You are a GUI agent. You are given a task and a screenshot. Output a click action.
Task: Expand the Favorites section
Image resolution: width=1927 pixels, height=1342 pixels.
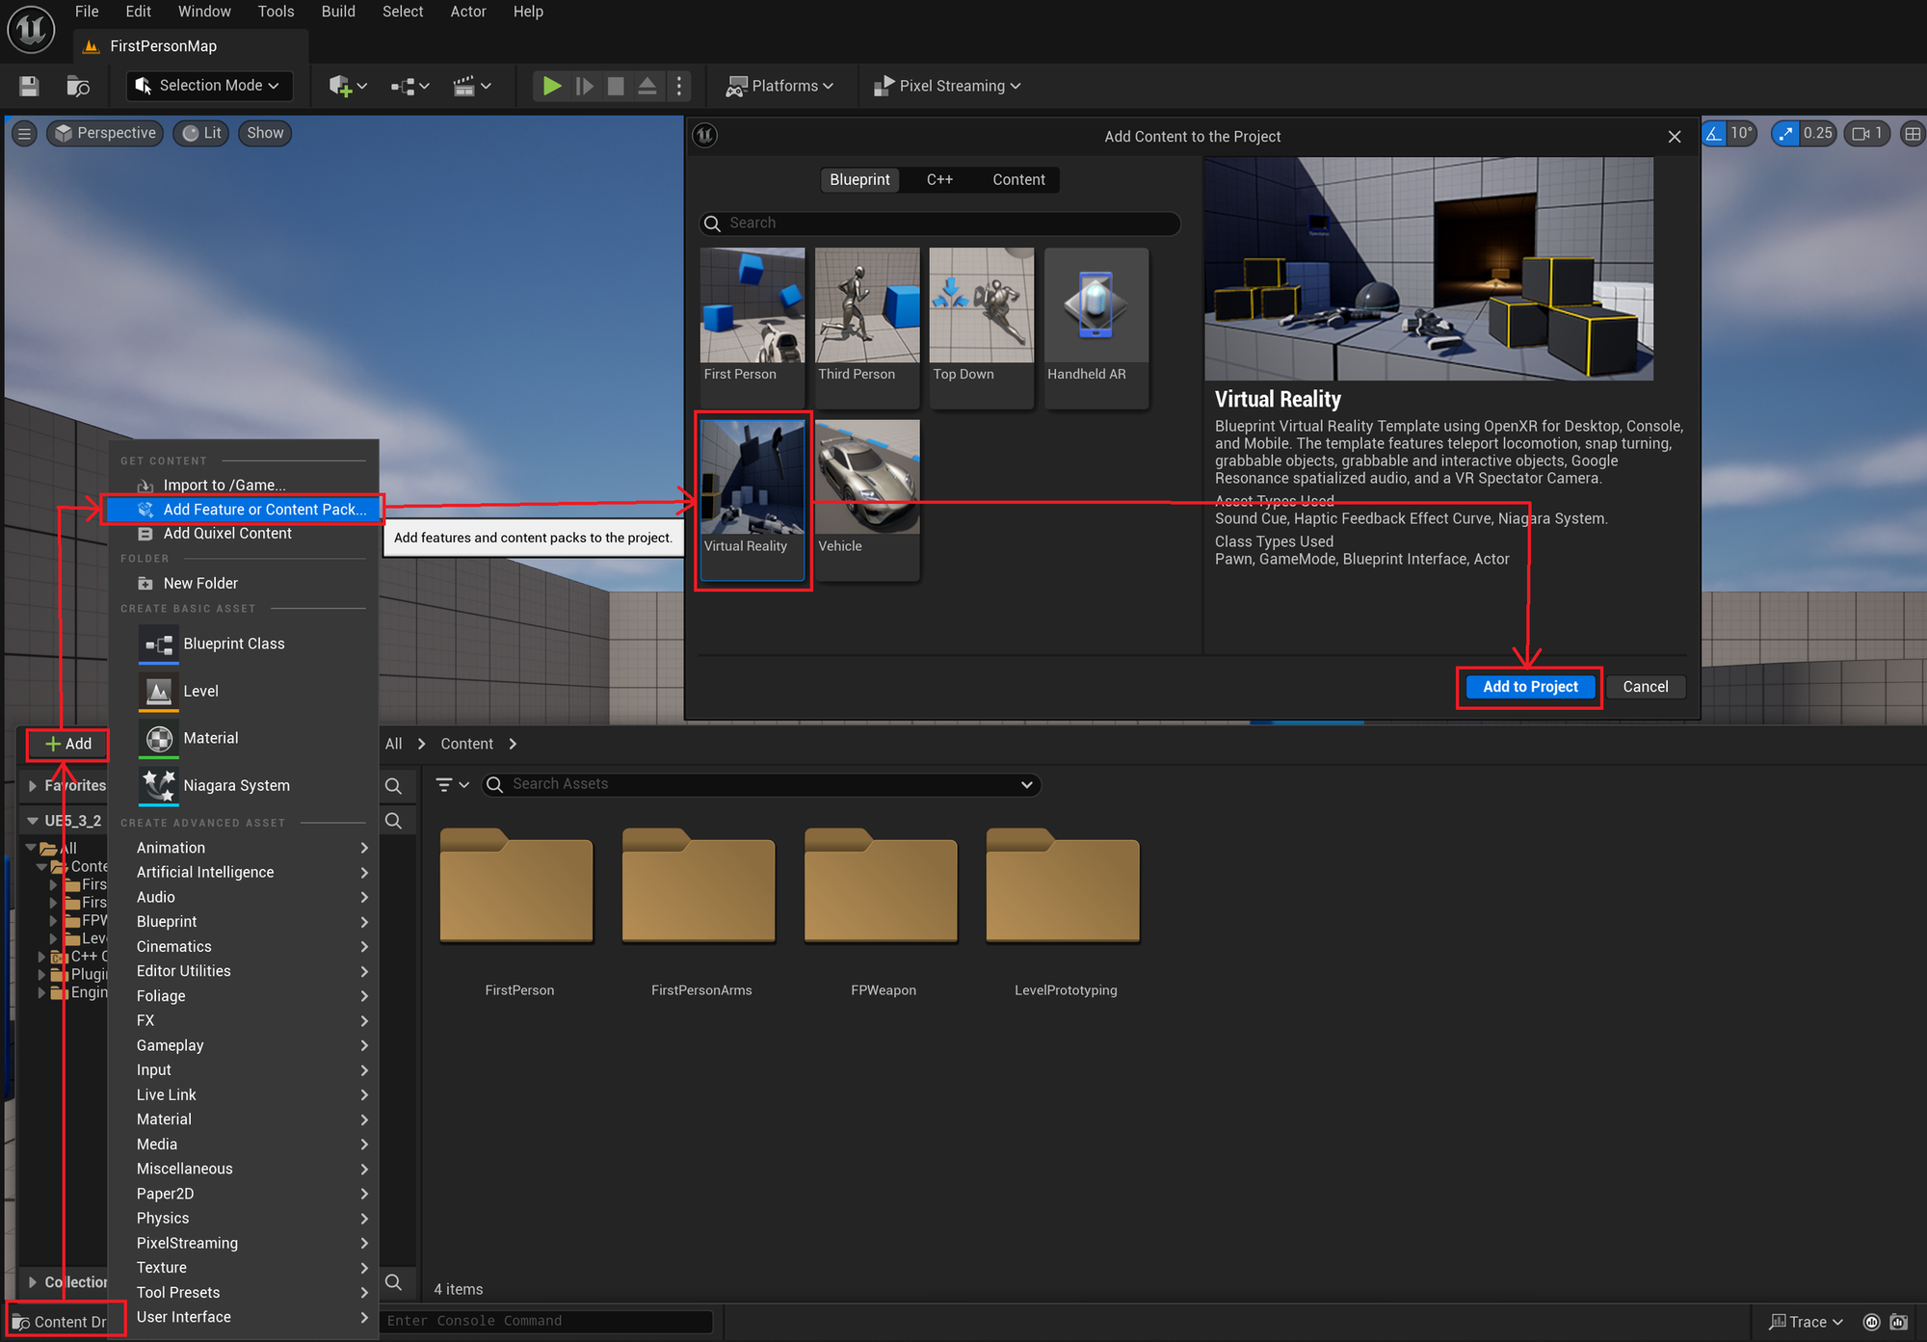(x=33, y=786)
